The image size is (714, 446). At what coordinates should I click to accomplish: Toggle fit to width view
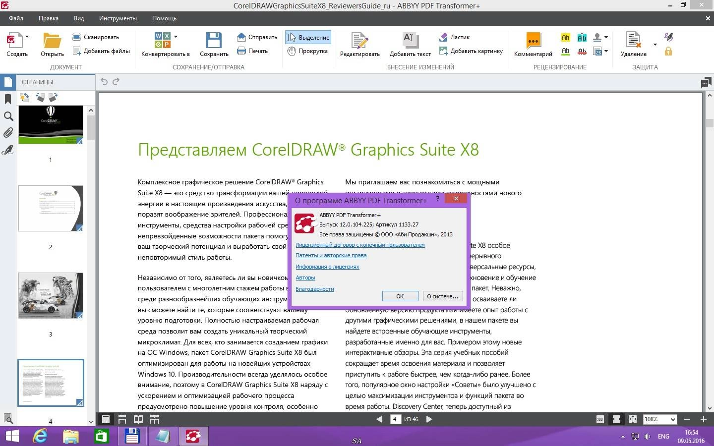point(616,419)
